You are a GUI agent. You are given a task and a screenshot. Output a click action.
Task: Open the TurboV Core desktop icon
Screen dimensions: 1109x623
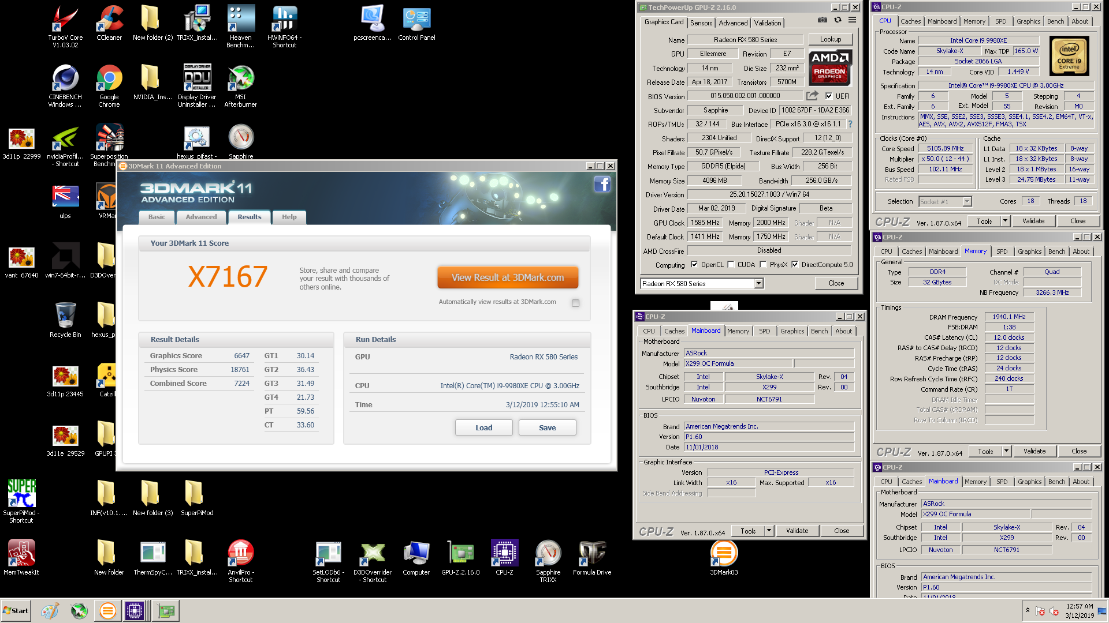point(65,26)
